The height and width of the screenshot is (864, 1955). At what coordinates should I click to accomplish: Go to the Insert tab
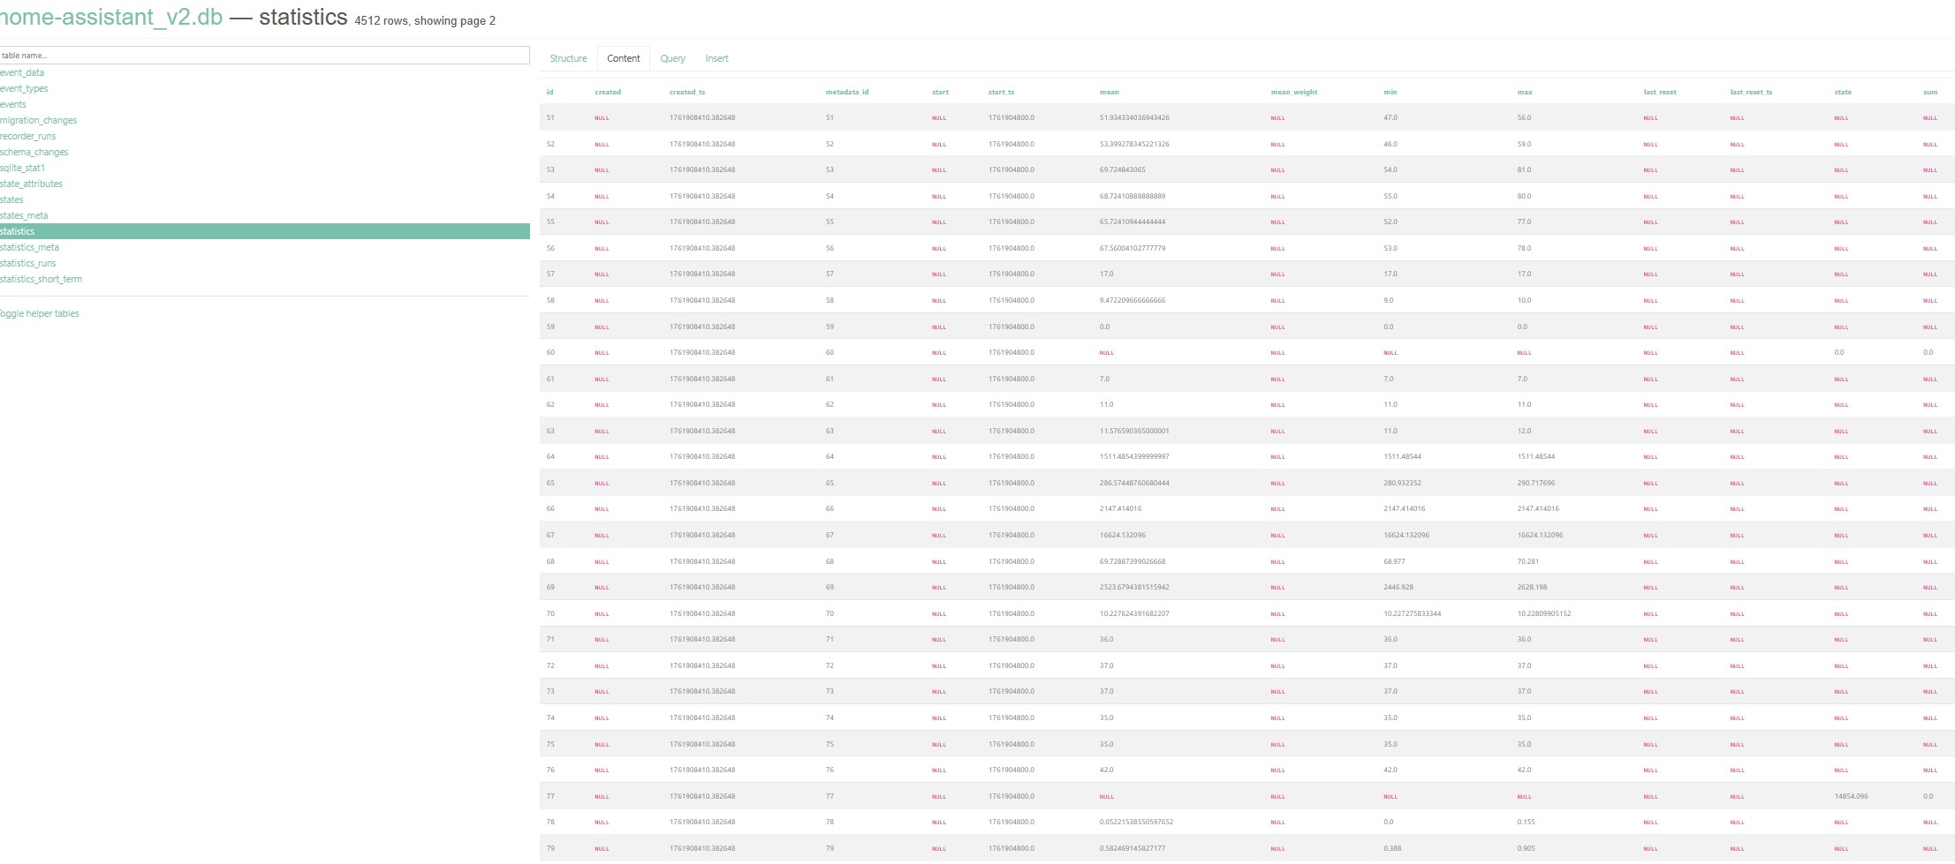click(x=716, y=58)
